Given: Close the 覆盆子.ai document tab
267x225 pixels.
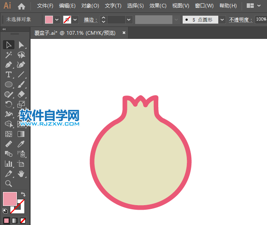Looking at the screenshot, I should 124,33.
